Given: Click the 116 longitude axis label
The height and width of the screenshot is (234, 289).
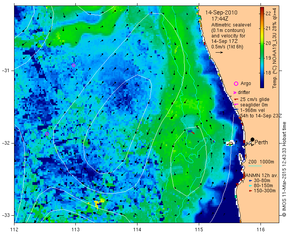Looking at the screenshot, I should [260, 230].
